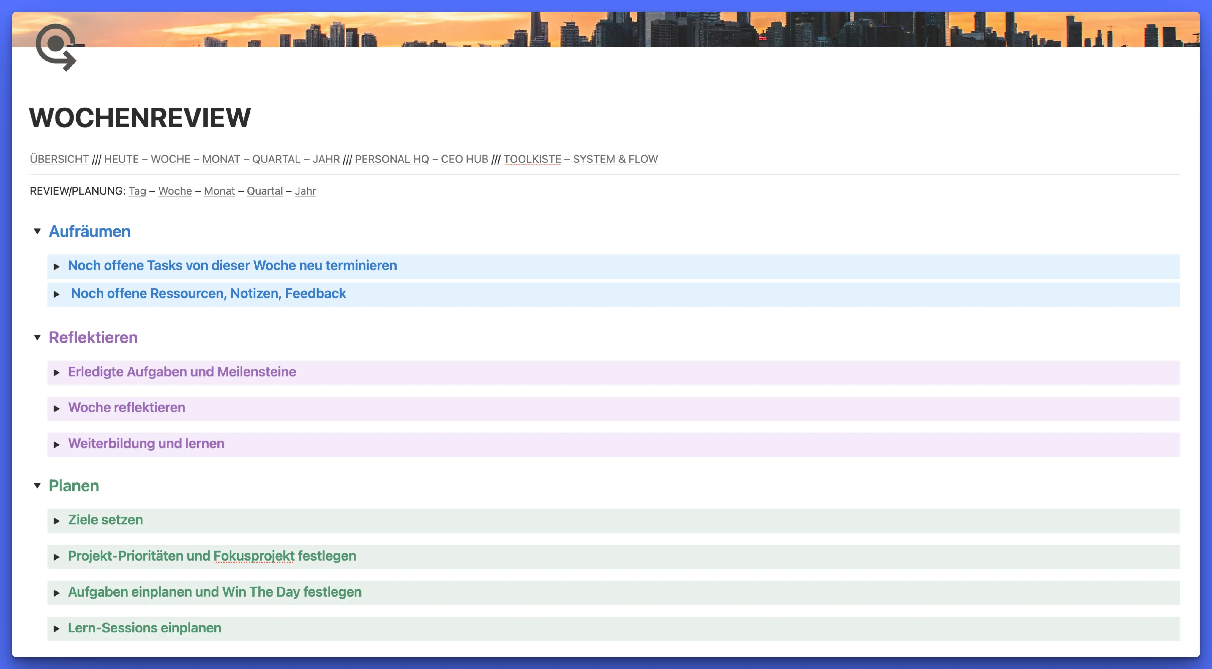The width and height of the screenshot is (1212, 669).
Task: Click the city skyline cover image
Action: (x=659, y=28)
